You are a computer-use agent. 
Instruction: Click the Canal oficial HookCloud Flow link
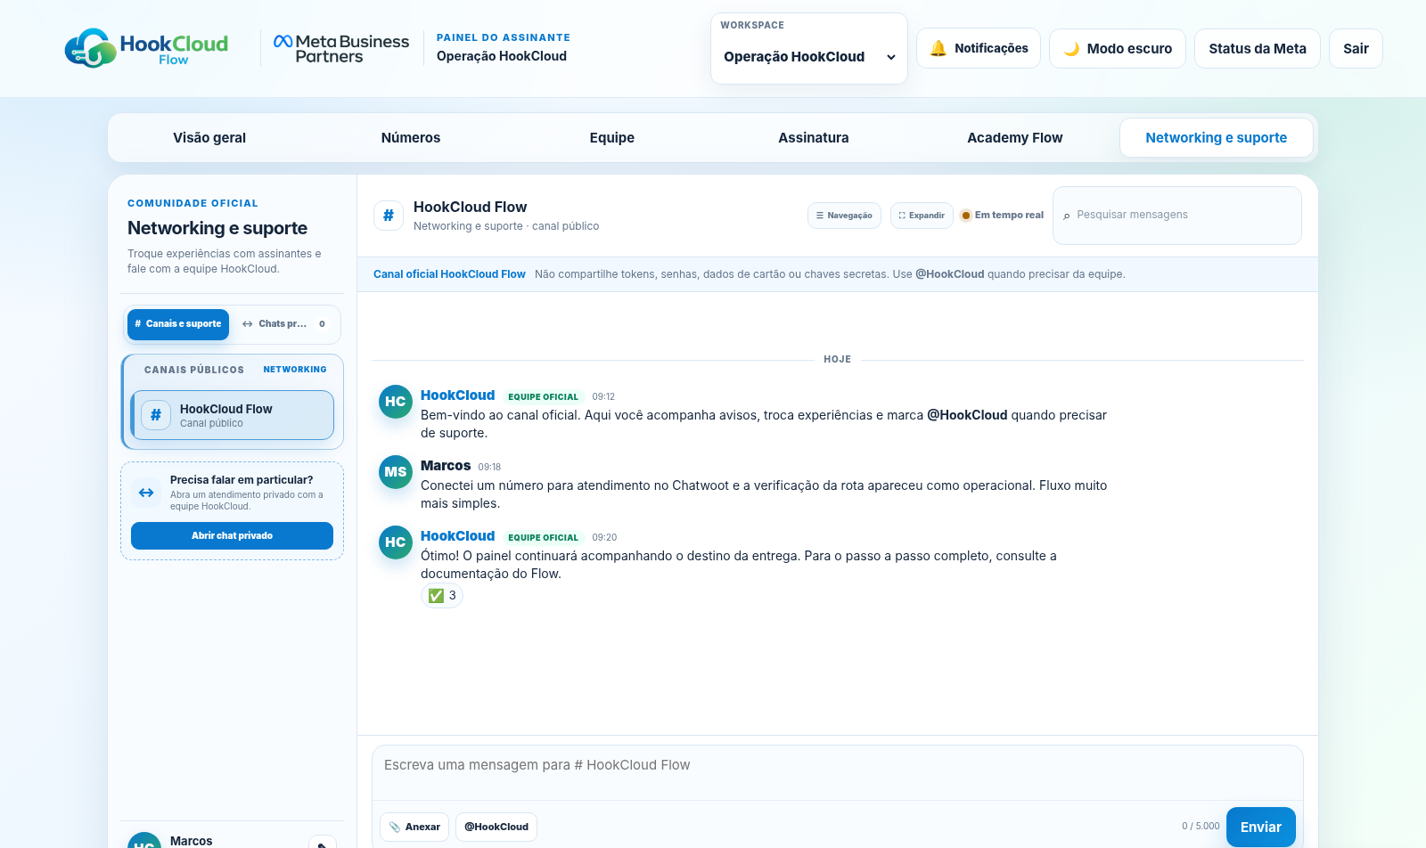pos(449,274)
